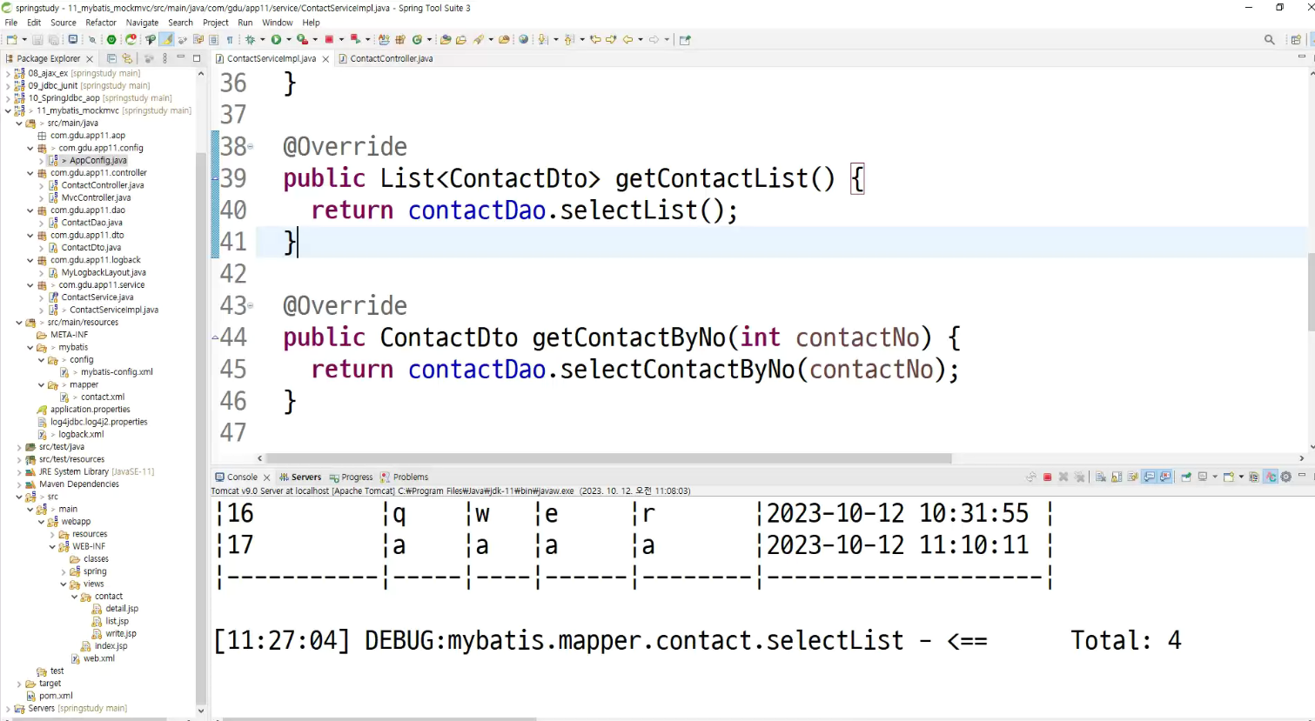Click the New Java Package icon
Screen dimensions: 1315x721
pyautogui.click(x=400, y=39)
